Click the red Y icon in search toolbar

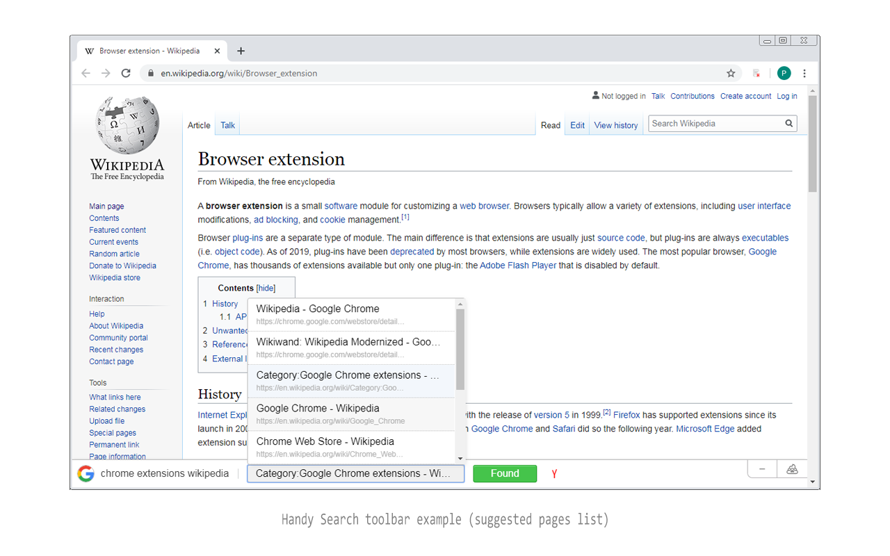click(x=554, y=474)
